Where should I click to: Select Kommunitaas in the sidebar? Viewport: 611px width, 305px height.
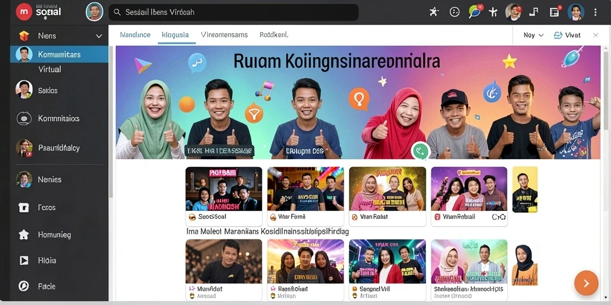(x=59, y=54)
